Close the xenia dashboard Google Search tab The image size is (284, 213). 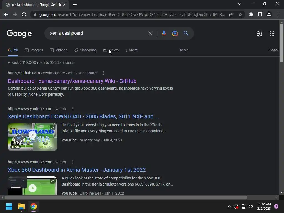pos(64,5)
